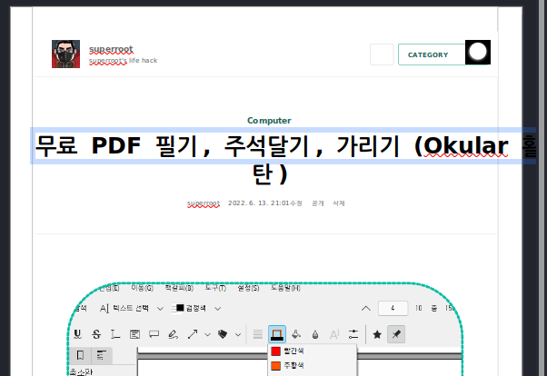
Task: Expand the dropdown next to stamp tool
Action: click(x=238, y=335)
